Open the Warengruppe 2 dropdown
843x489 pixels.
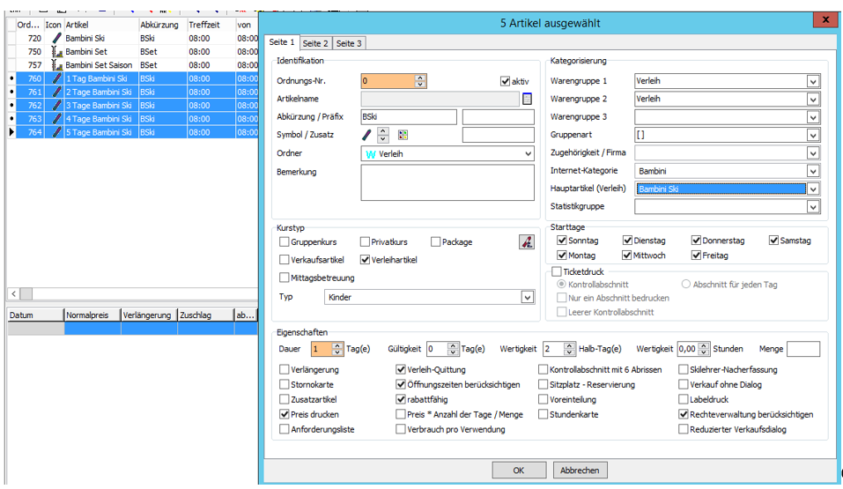[x=813, y=99]
